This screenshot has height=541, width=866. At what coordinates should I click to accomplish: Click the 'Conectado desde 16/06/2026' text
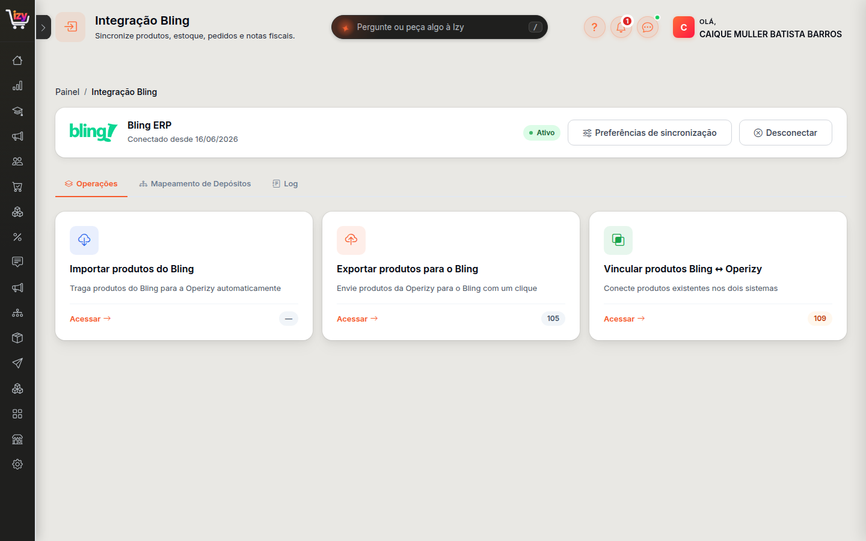pos(183,139)
